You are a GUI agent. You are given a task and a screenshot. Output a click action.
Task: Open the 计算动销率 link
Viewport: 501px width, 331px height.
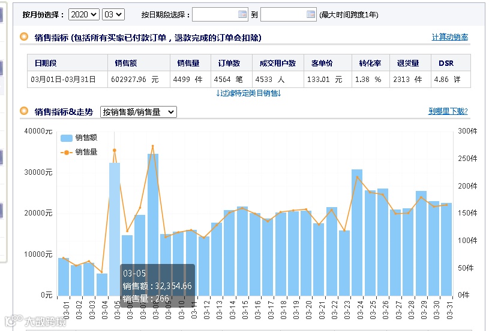pos(450,37)
